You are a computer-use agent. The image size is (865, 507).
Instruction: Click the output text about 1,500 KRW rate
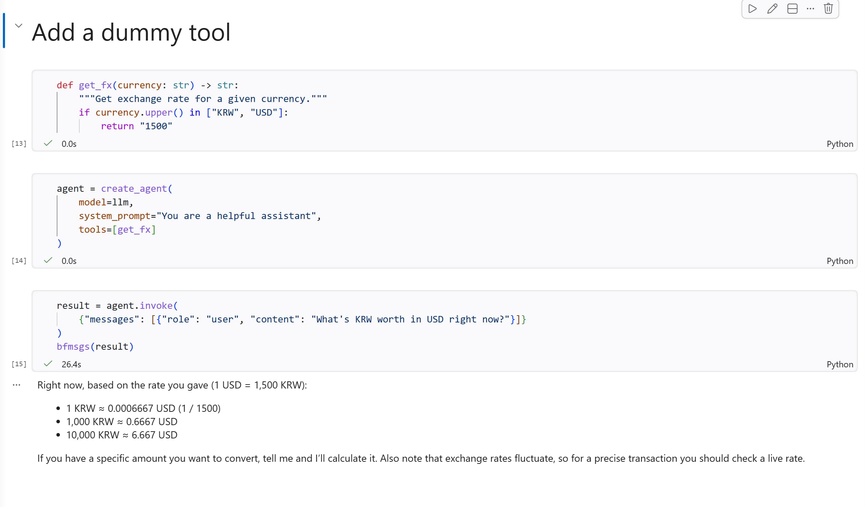[172, 385]
